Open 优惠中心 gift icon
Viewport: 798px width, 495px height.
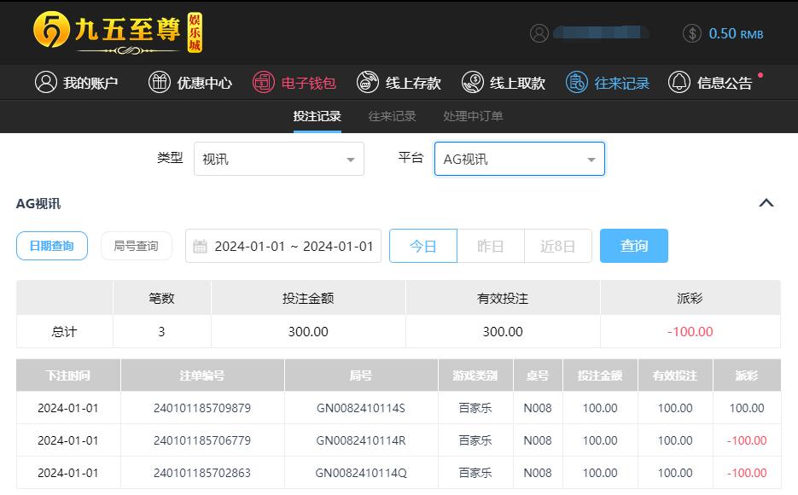(x=160, y=82)
